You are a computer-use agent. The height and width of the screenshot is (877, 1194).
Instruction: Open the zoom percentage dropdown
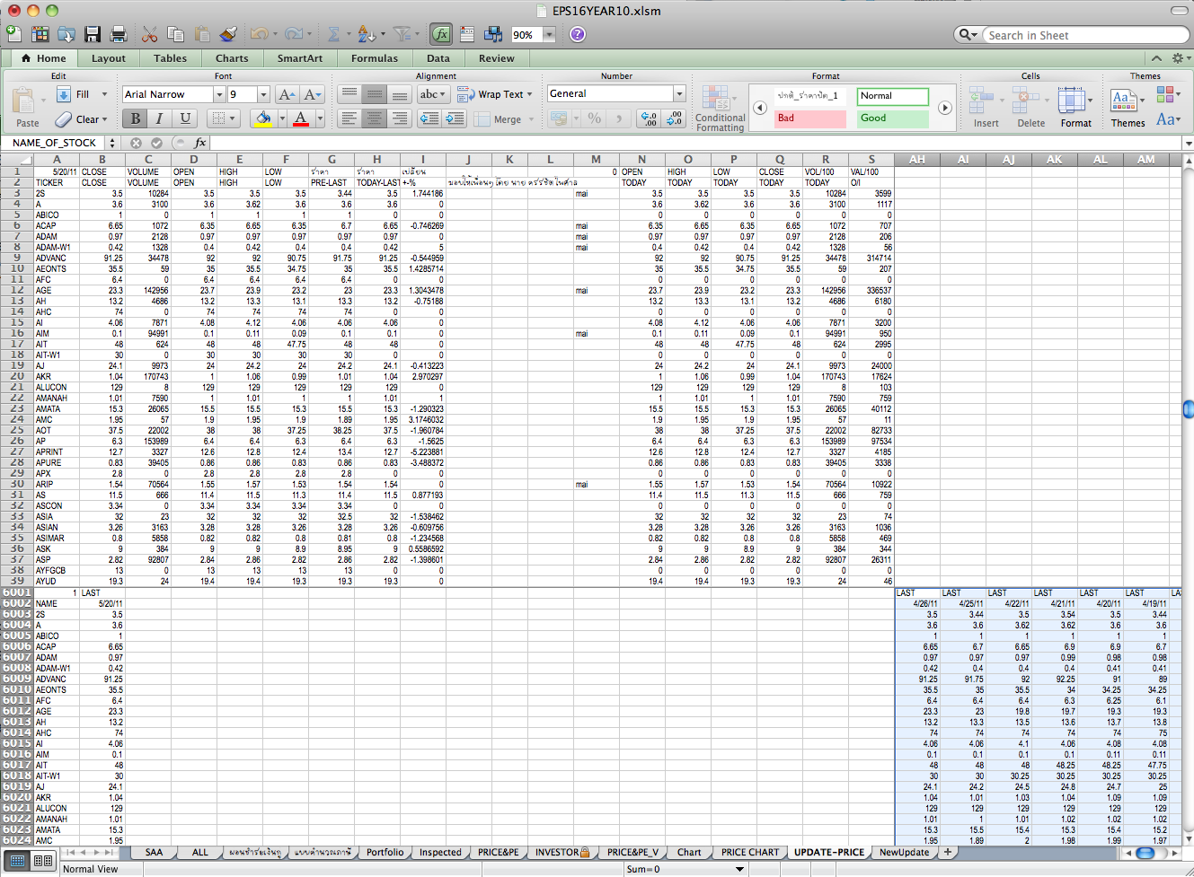[549, 35]
